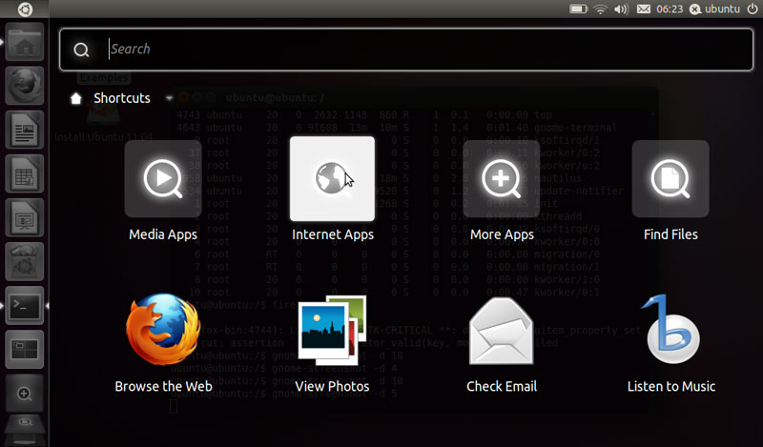Open Terminal from the launcher
Image resolution: width=763 pixels, height=447 pixels.
[x=24, y=306]
